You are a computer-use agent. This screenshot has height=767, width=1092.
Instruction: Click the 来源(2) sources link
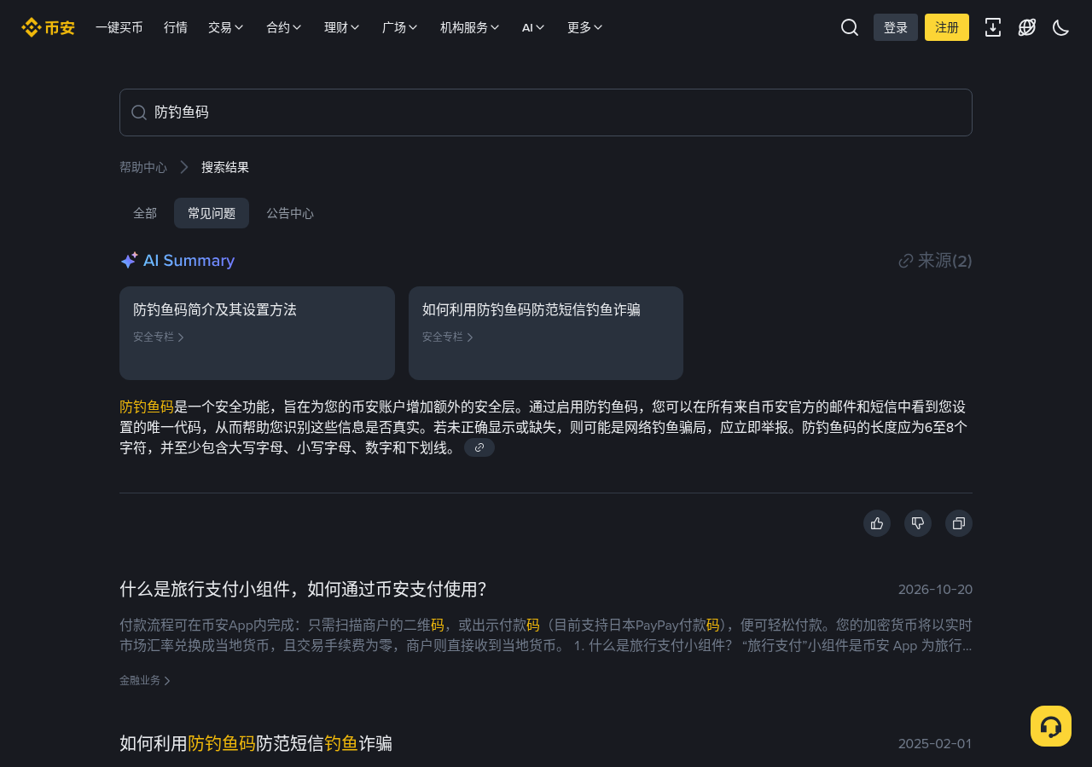(x=936, y=261)
